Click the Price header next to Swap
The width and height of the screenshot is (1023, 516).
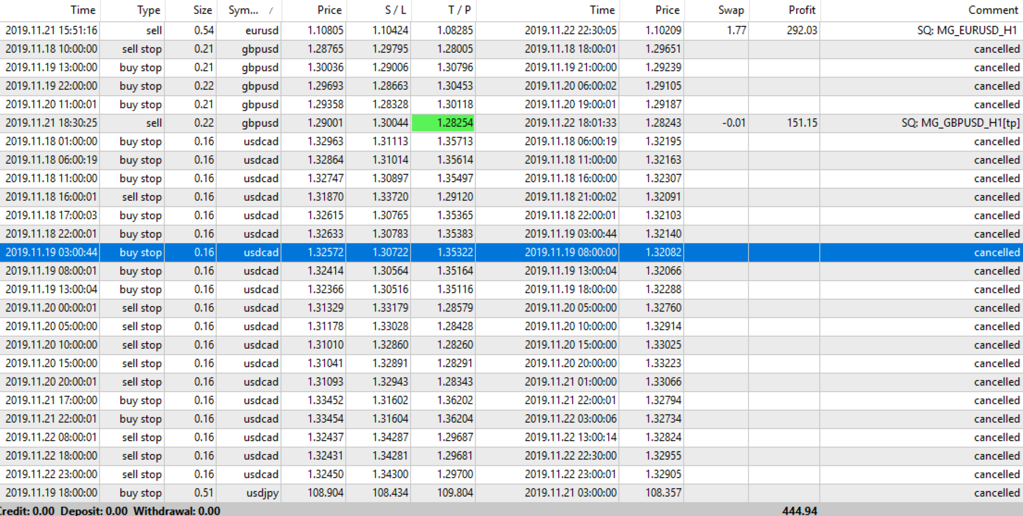pyautogui.click(x=667, y=10)
